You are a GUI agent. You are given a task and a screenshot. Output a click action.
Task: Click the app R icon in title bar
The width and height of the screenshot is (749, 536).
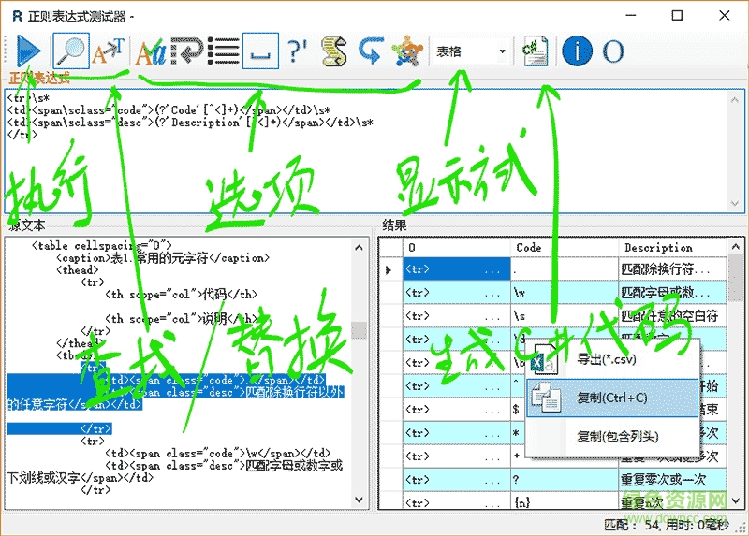click(17, 16)
